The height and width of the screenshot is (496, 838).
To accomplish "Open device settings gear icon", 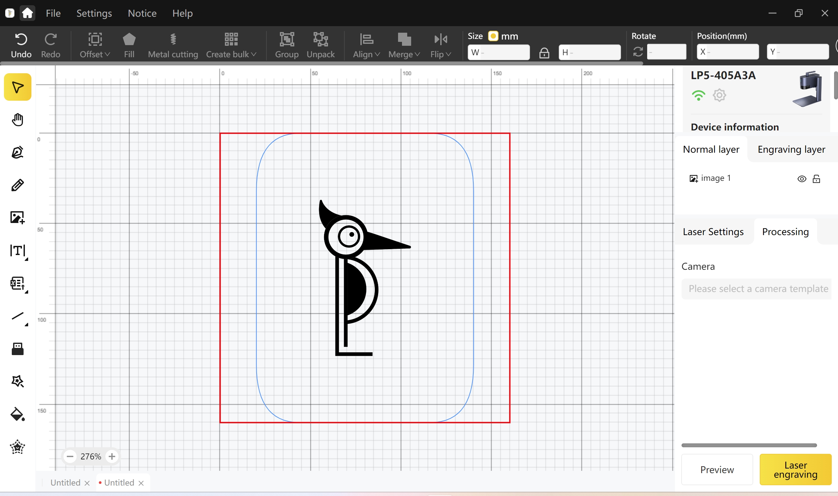I will 719,95.
